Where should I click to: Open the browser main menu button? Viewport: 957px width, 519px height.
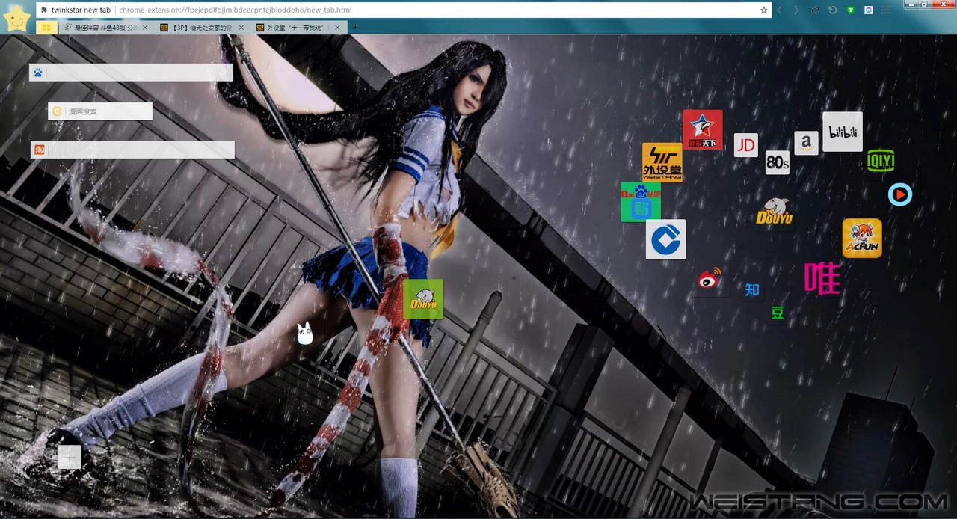[x=886, y=10]
